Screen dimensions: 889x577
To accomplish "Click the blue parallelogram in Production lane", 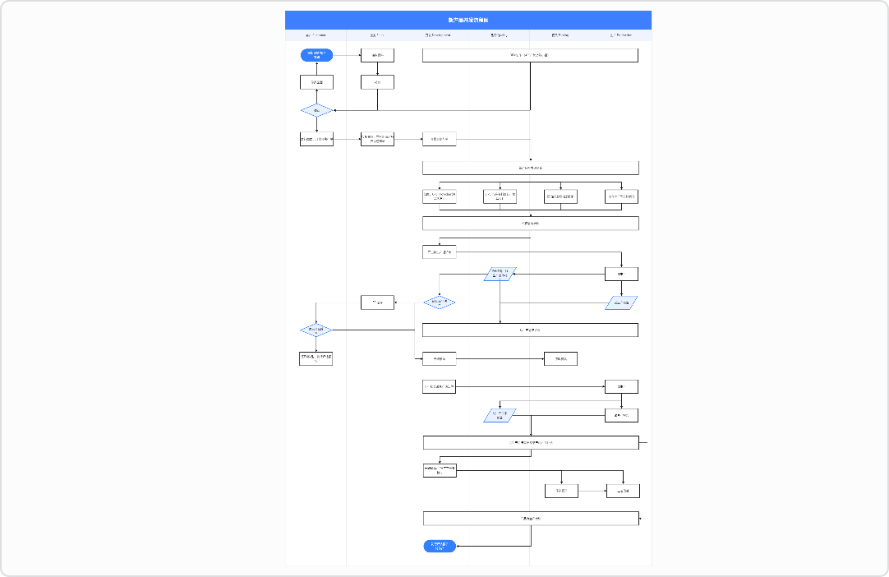I will pyautogui.click(x=622, y=302).
